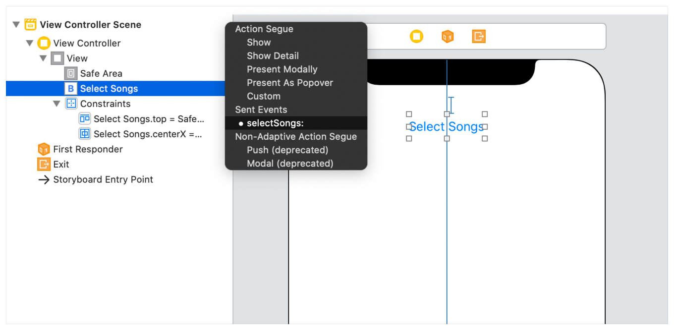Click the First Responder icon in outline
674x330 pixels.
(x=44, y=149)
